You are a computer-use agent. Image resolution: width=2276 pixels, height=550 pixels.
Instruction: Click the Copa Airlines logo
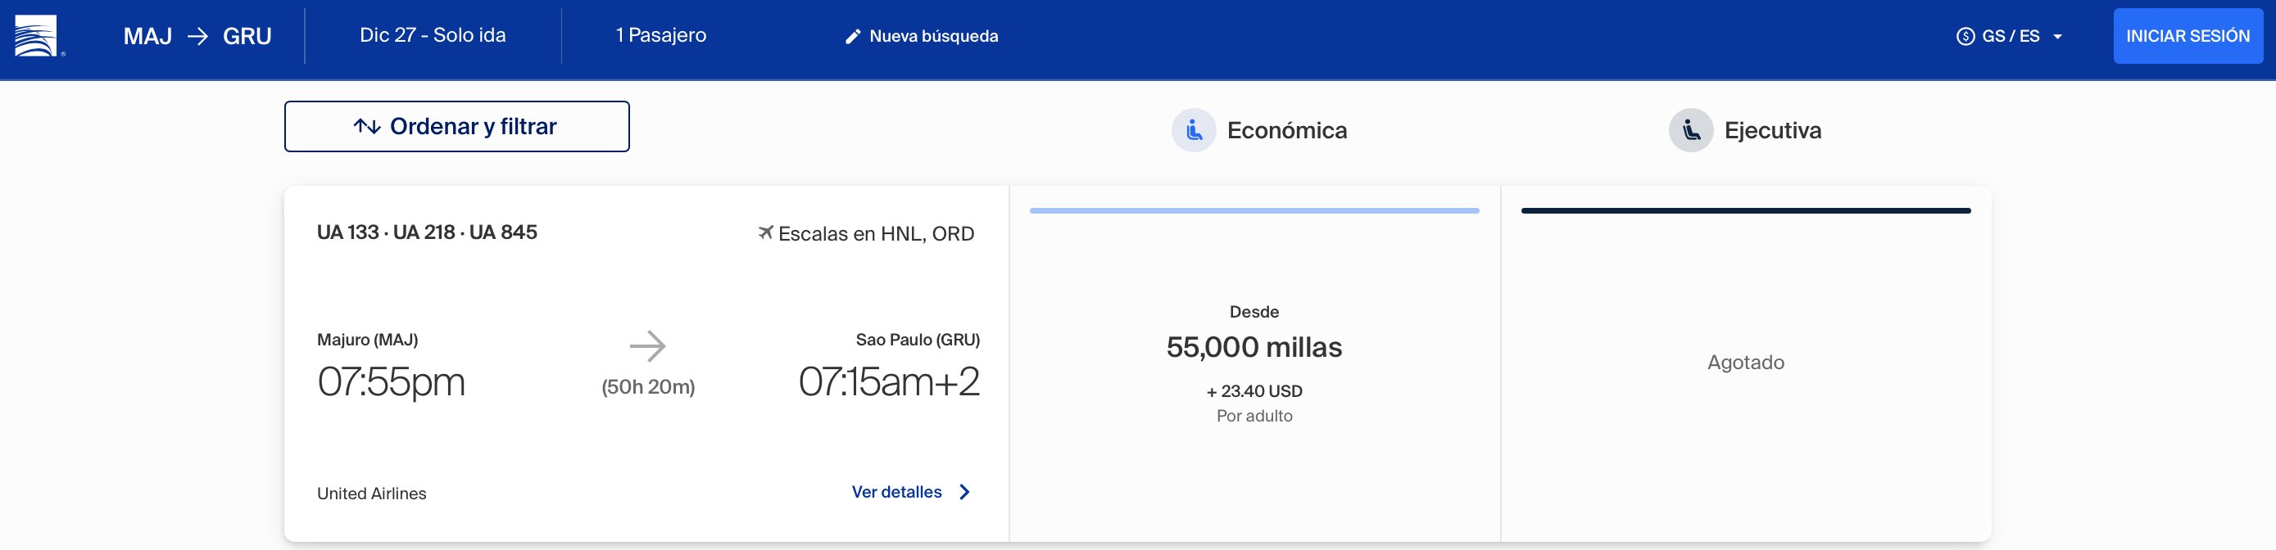[36, 36]
